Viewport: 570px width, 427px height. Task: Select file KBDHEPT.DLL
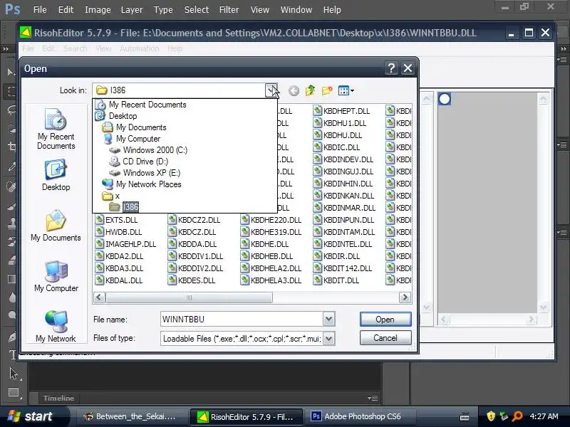342,111
